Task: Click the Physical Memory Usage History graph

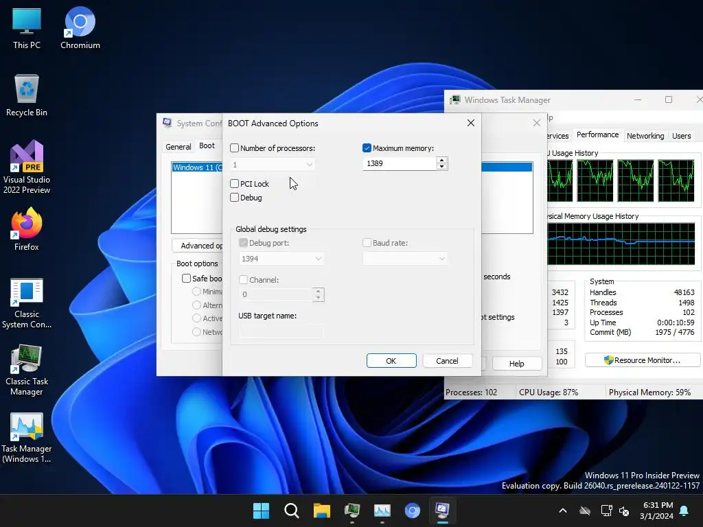Action: click(621, 244)
